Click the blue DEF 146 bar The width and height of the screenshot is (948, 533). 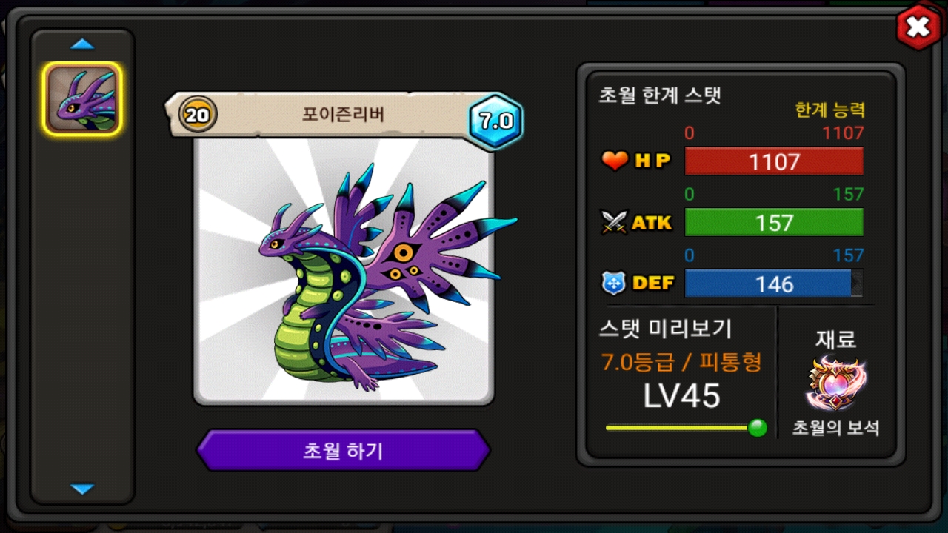click(774, 284)
